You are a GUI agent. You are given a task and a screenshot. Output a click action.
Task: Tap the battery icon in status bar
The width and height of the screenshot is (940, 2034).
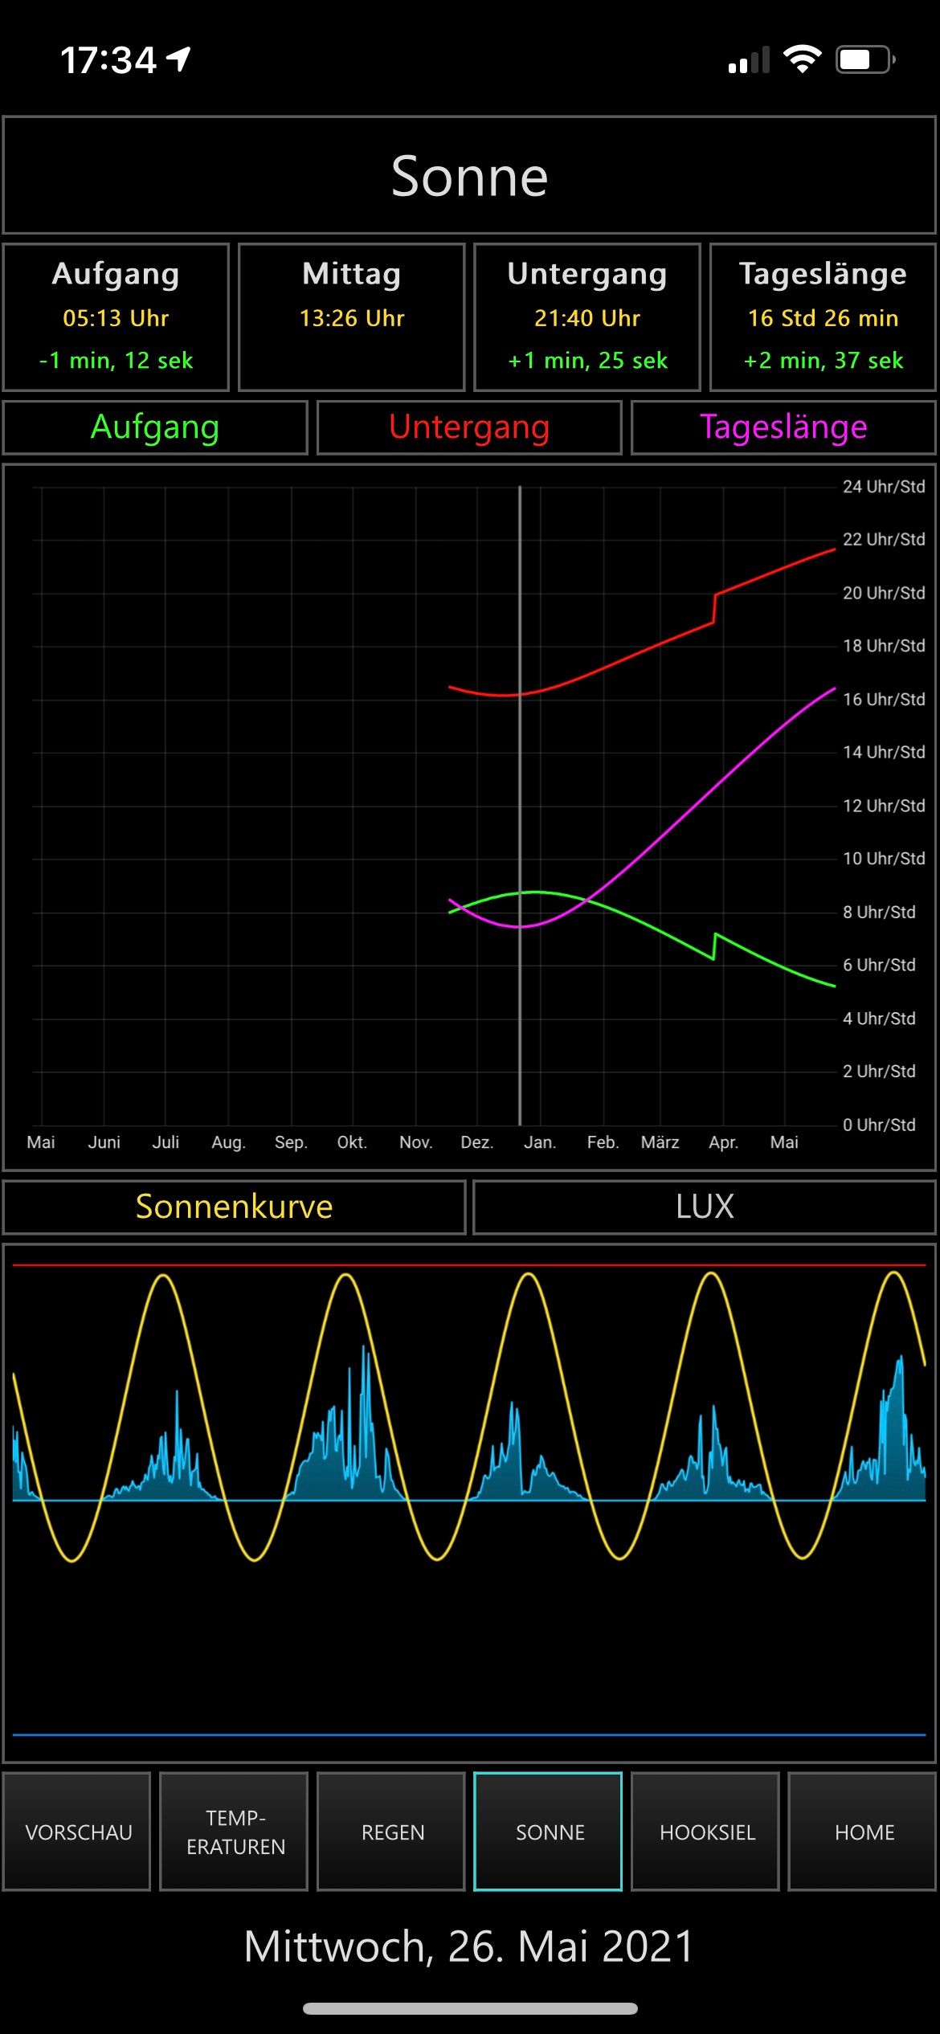(866, 59)
